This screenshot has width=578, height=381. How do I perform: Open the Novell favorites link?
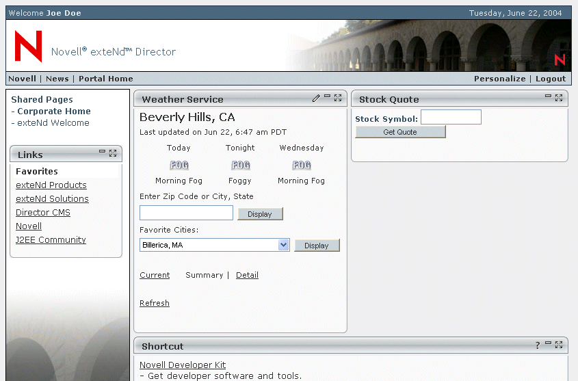(29, 226)
